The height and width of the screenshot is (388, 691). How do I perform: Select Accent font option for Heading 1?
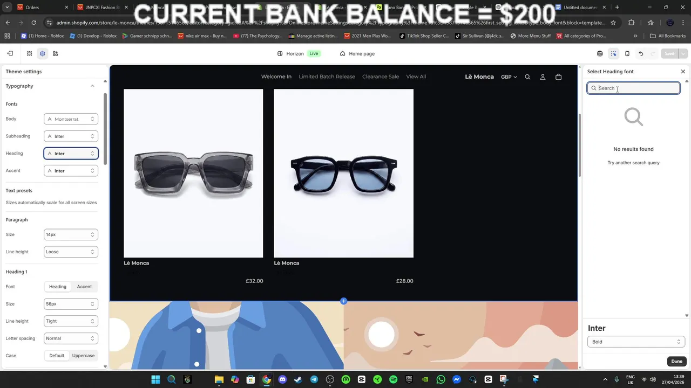84,287
